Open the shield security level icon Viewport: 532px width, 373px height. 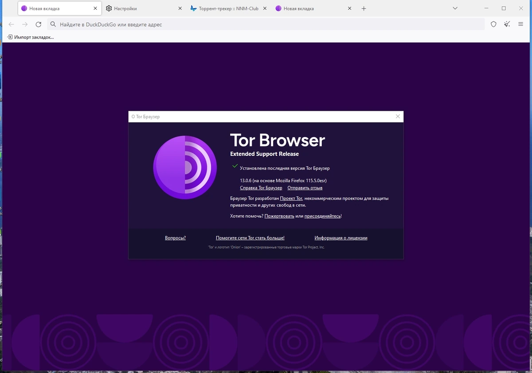(493, 24)
